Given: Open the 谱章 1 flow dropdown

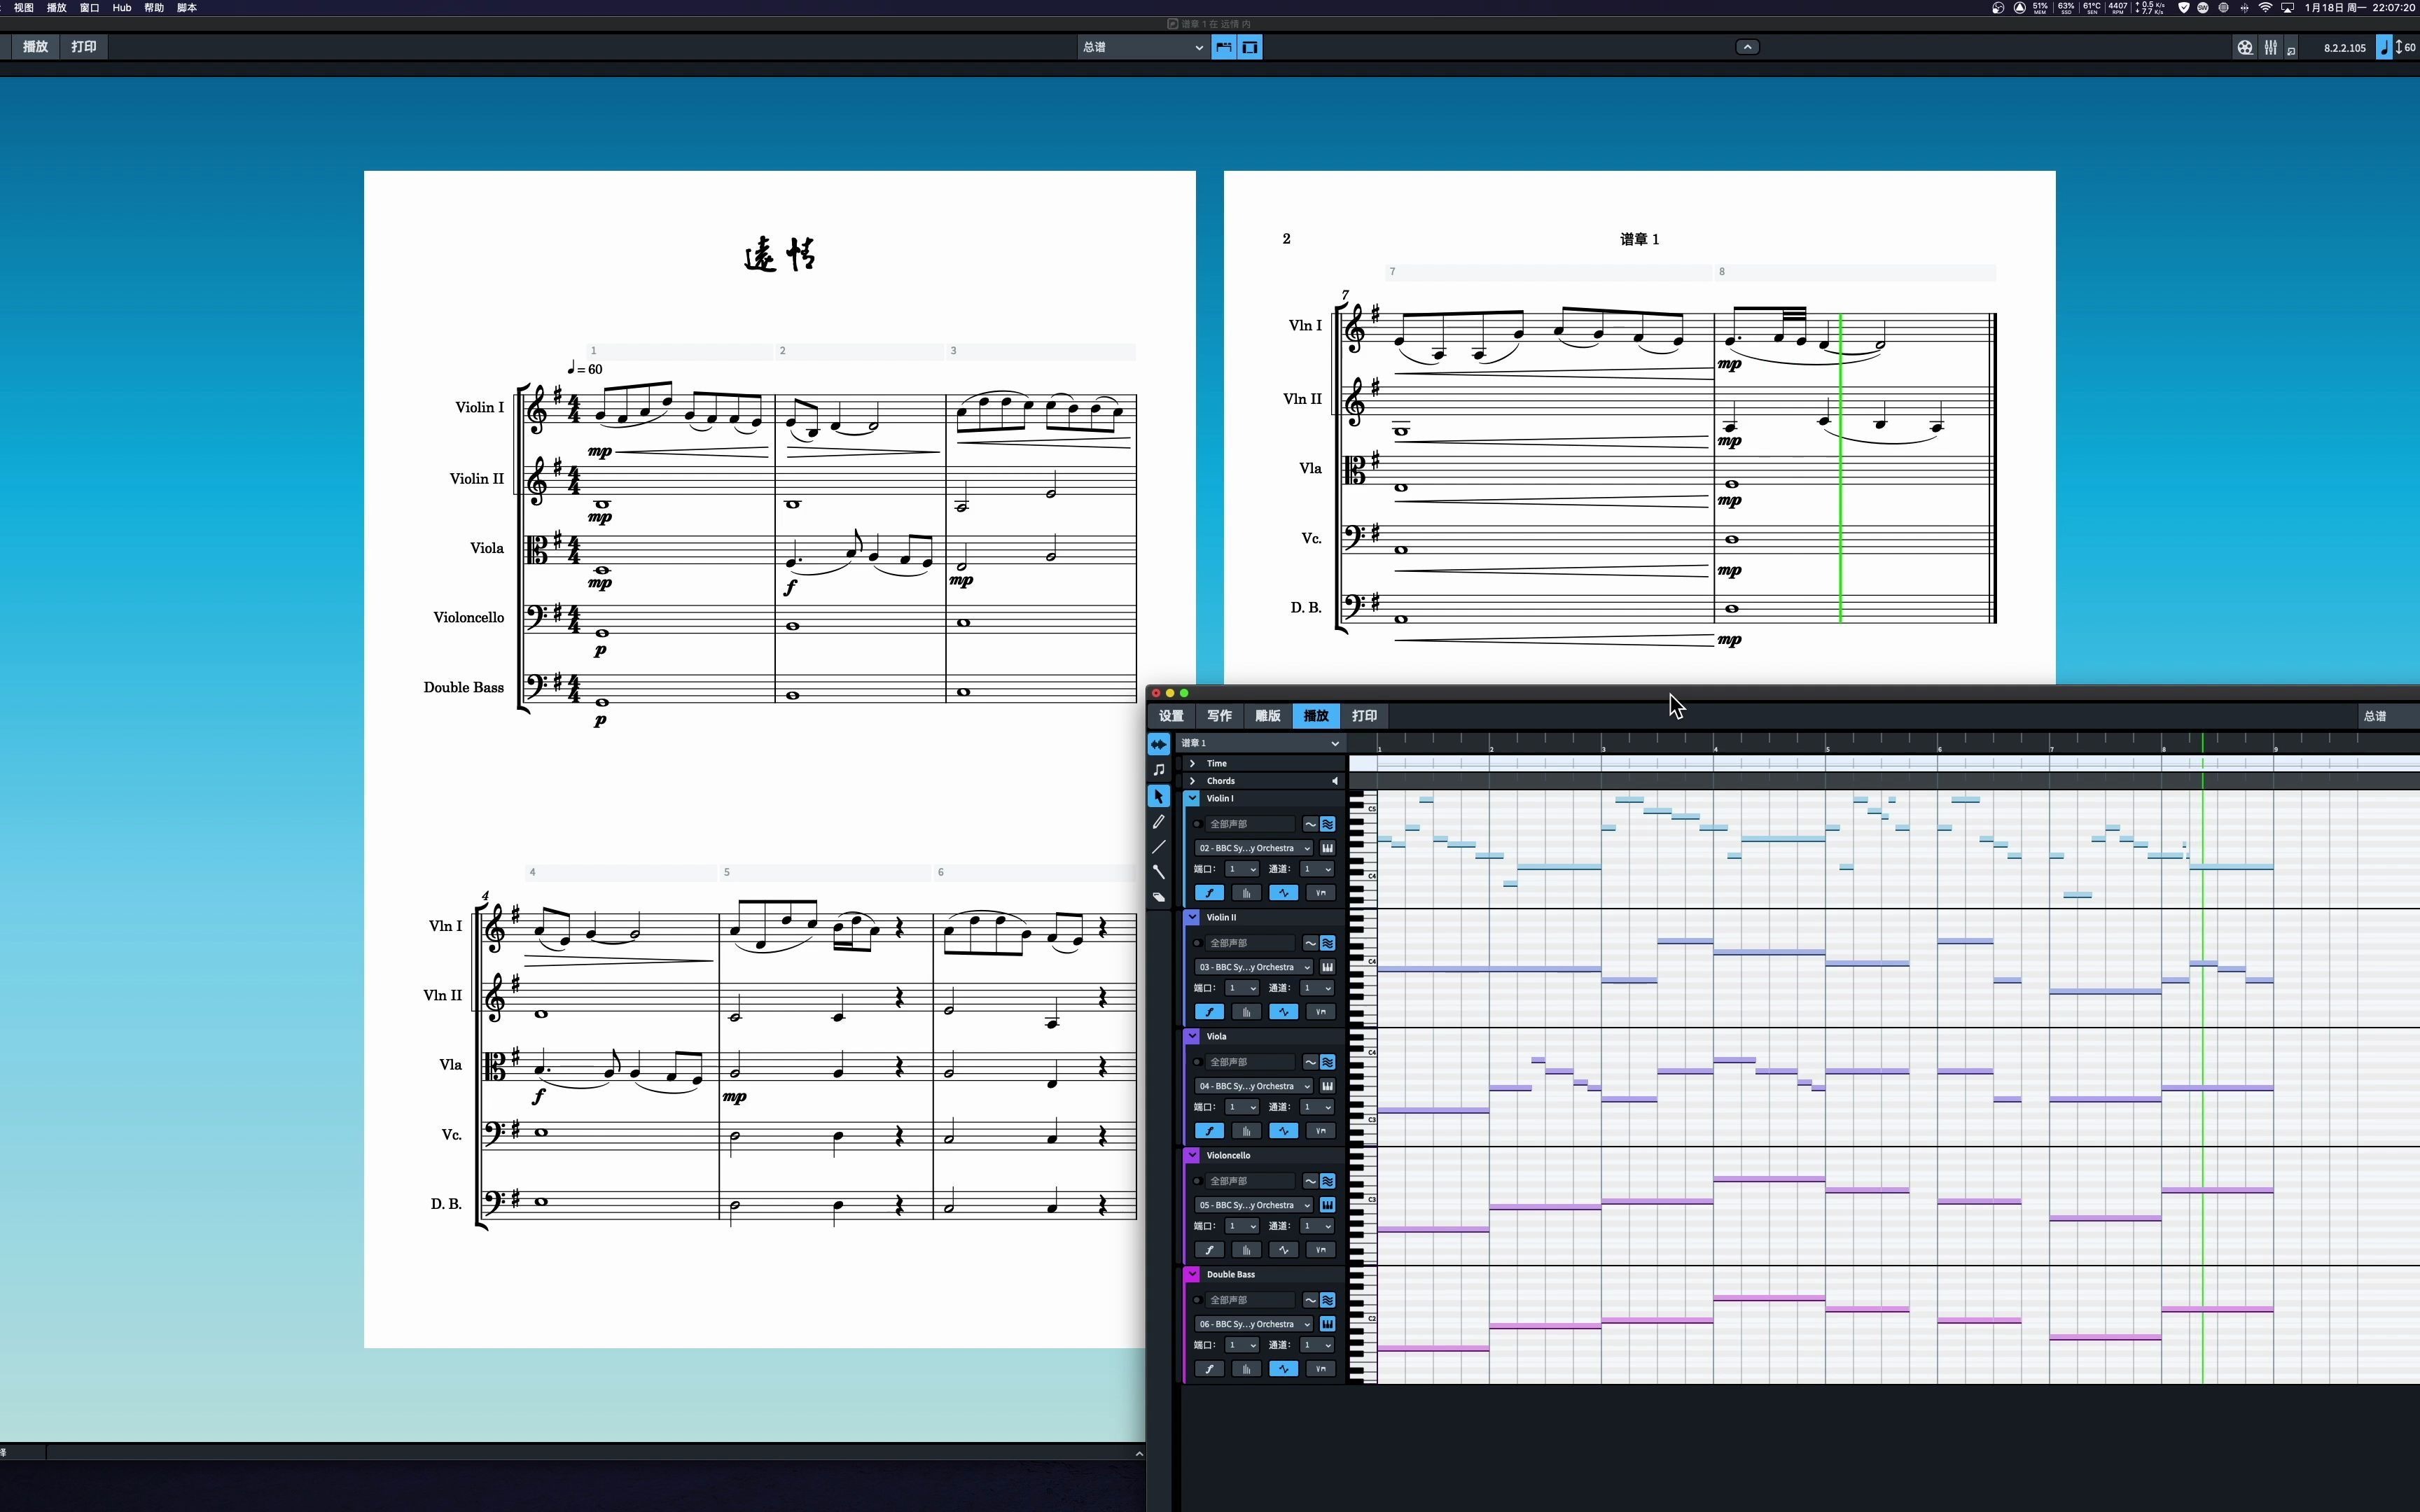Looking at the screenshot, I should (1260, 743).
